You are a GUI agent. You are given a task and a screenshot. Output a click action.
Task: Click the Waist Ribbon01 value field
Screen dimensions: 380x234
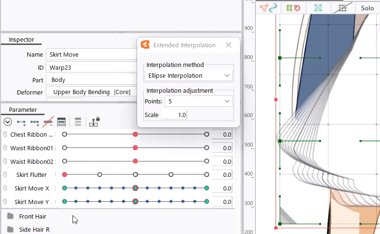pyautogui.click(x=222, y=148)
